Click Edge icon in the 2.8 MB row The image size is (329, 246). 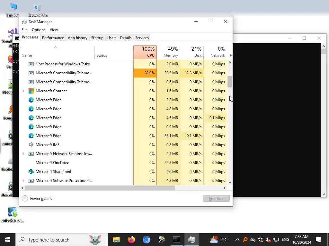click(x=31, y=100)
